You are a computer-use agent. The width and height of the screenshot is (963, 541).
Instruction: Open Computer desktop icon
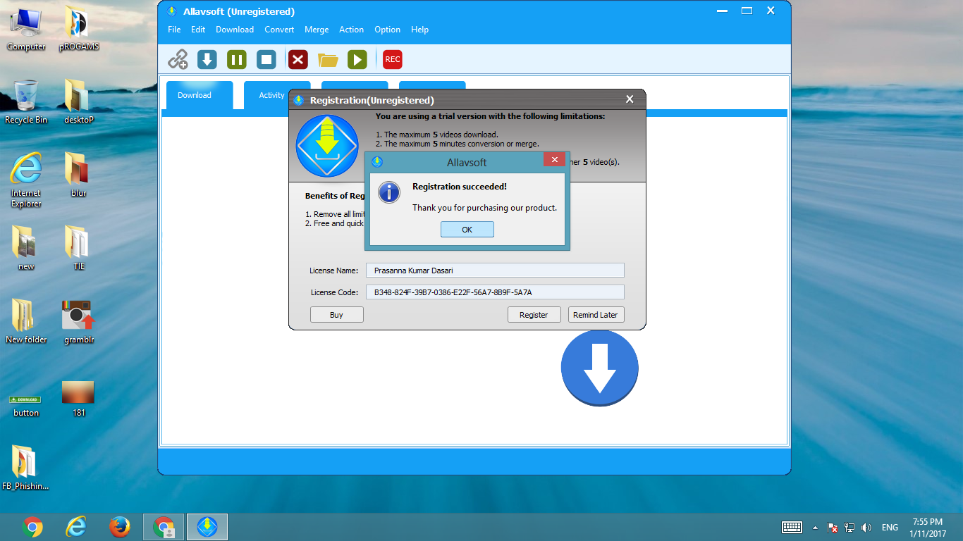pos(26,30)
